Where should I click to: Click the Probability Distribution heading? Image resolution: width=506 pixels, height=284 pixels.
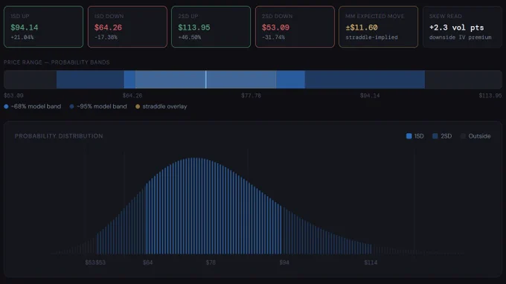[x=59, y=136]
